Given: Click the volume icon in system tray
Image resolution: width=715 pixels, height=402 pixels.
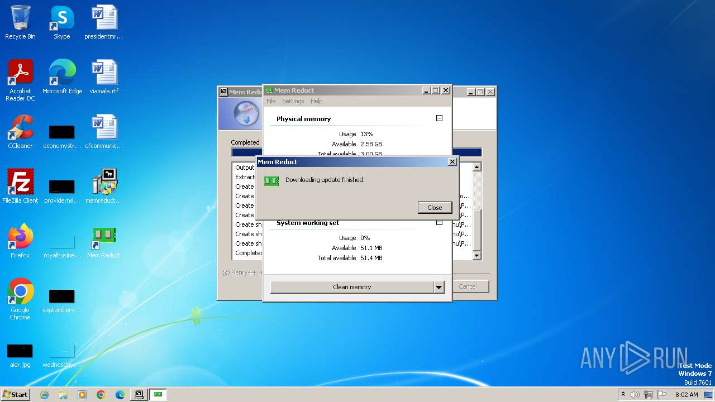Looking at the screenshot, I should tap(635, 395).
